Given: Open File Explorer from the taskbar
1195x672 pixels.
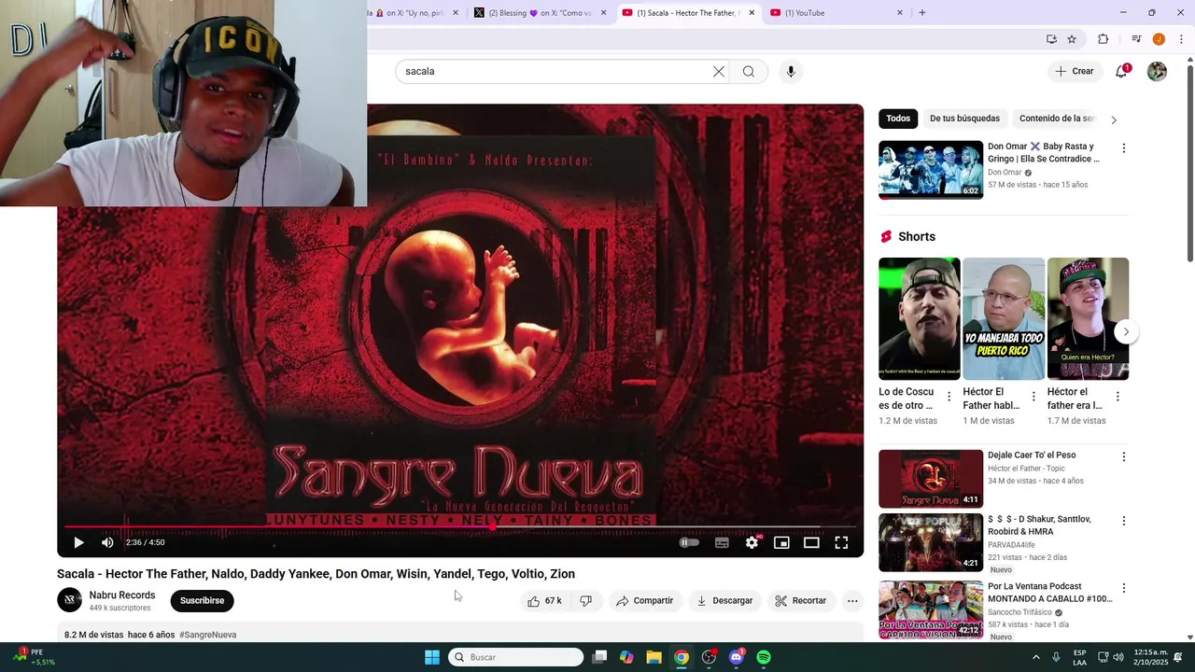Looking at the screenshot, I should coord(654,657).
